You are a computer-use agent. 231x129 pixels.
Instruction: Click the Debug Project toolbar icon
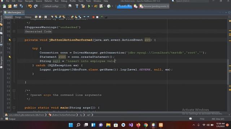pyautogui.click(x=96, y=6)
